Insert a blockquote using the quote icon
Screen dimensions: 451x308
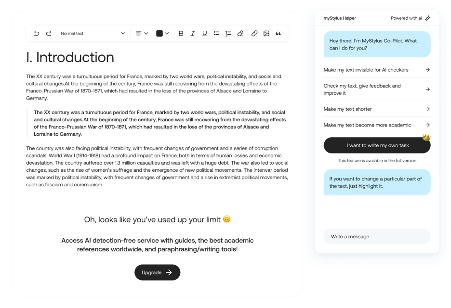pyautogui.click(x=278, y=33)
